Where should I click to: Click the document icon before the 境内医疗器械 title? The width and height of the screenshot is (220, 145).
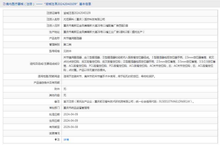pyautogui.click(x=4, y=4)
